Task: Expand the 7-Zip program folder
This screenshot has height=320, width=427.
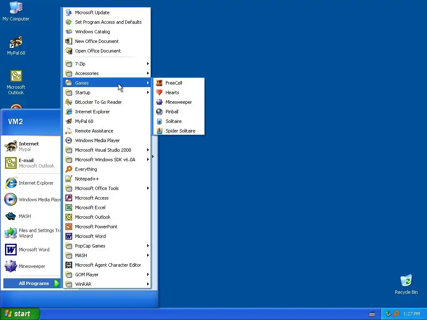Action: pyautogui.click(x=107, y=64)
